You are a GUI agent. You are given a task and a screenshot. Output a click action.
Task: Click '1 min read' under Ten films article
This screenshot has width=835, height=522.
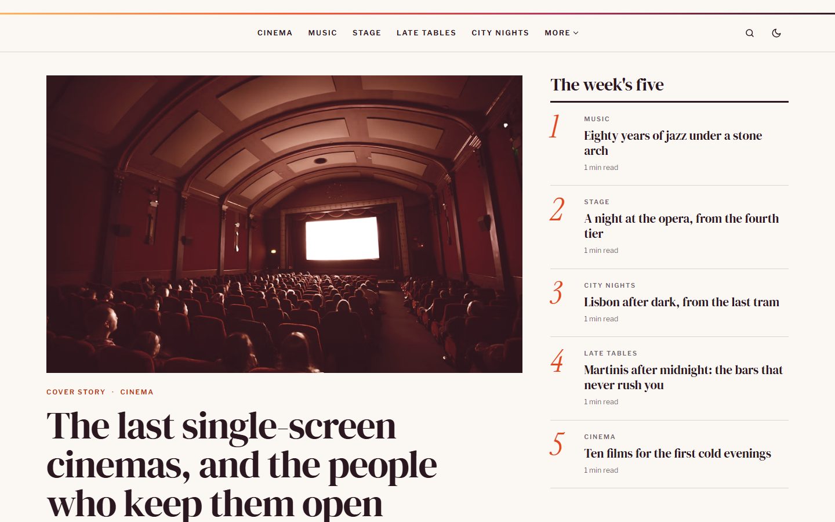[601, 470]
